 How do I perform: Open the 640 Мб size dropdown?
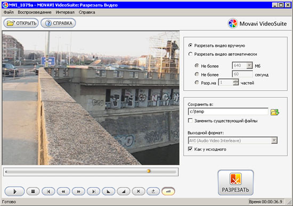tap(249, 65)
